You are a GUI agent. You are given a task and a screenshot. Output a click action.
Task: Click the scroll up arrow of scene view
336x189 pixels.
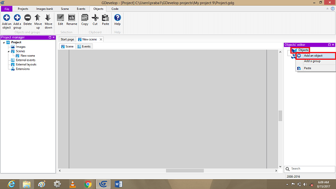pos(280,52)
